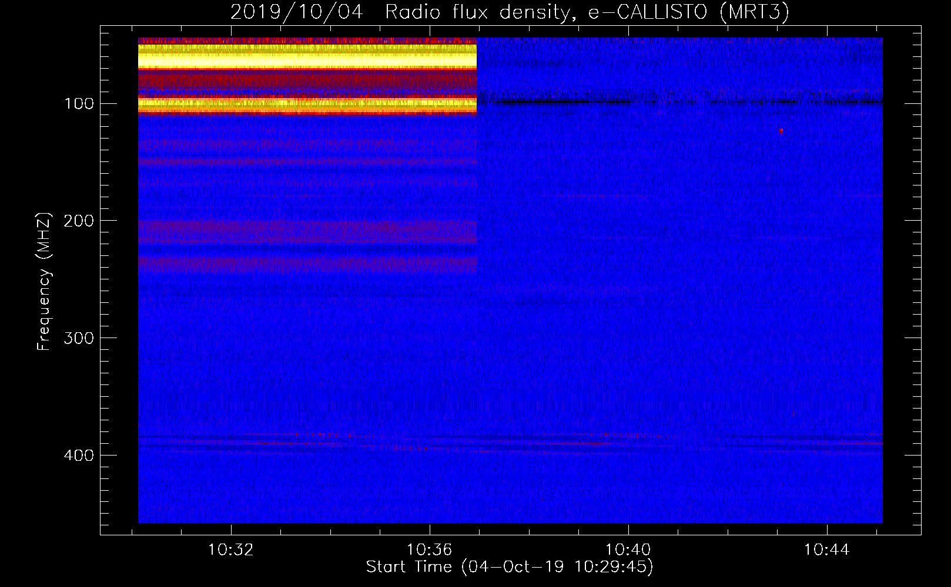The height and width of the screenshot is (587, 951).
Task: Click the 10:44 time tick label
Action: (827, 549)
